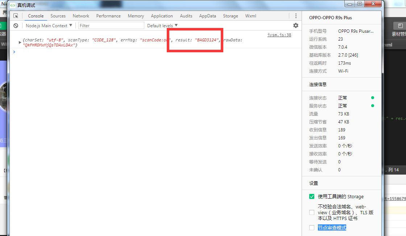This screenshot has width=406, height=236.
Task: Open the Memory tab
Action: click(x=136, y=16)
